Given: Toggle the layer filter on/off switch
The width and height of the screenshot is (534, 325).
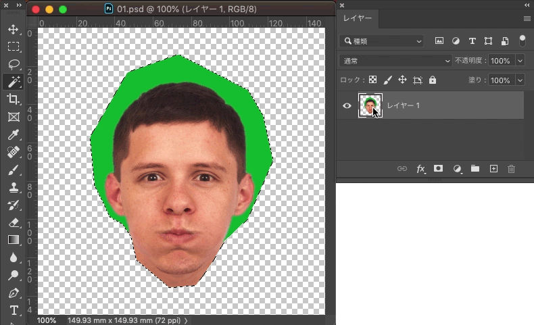Looking at the screenshot, I should pyautogui.click(x=523, y=41).
